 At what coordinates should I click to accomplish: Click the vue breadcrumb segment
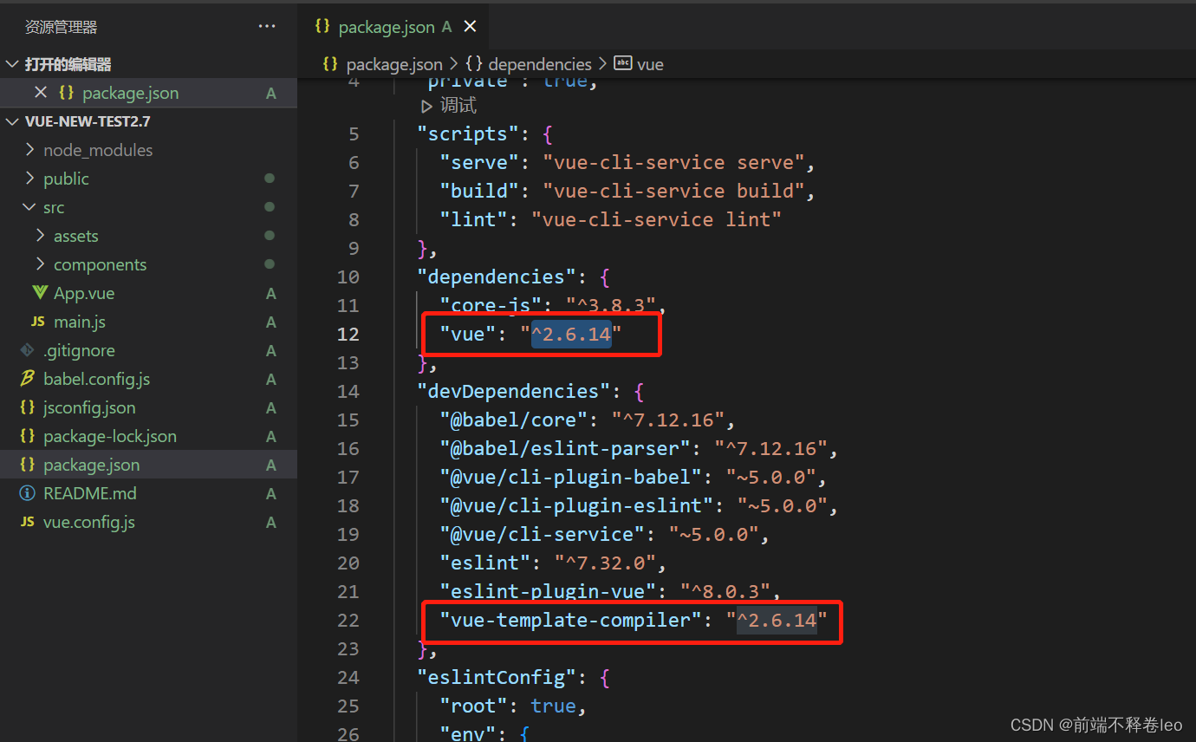click(650, 64)
